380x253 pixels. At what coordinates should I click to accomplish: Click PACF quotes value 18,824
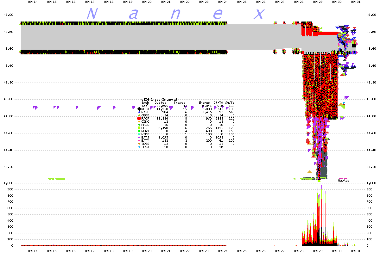pos(162,118)
